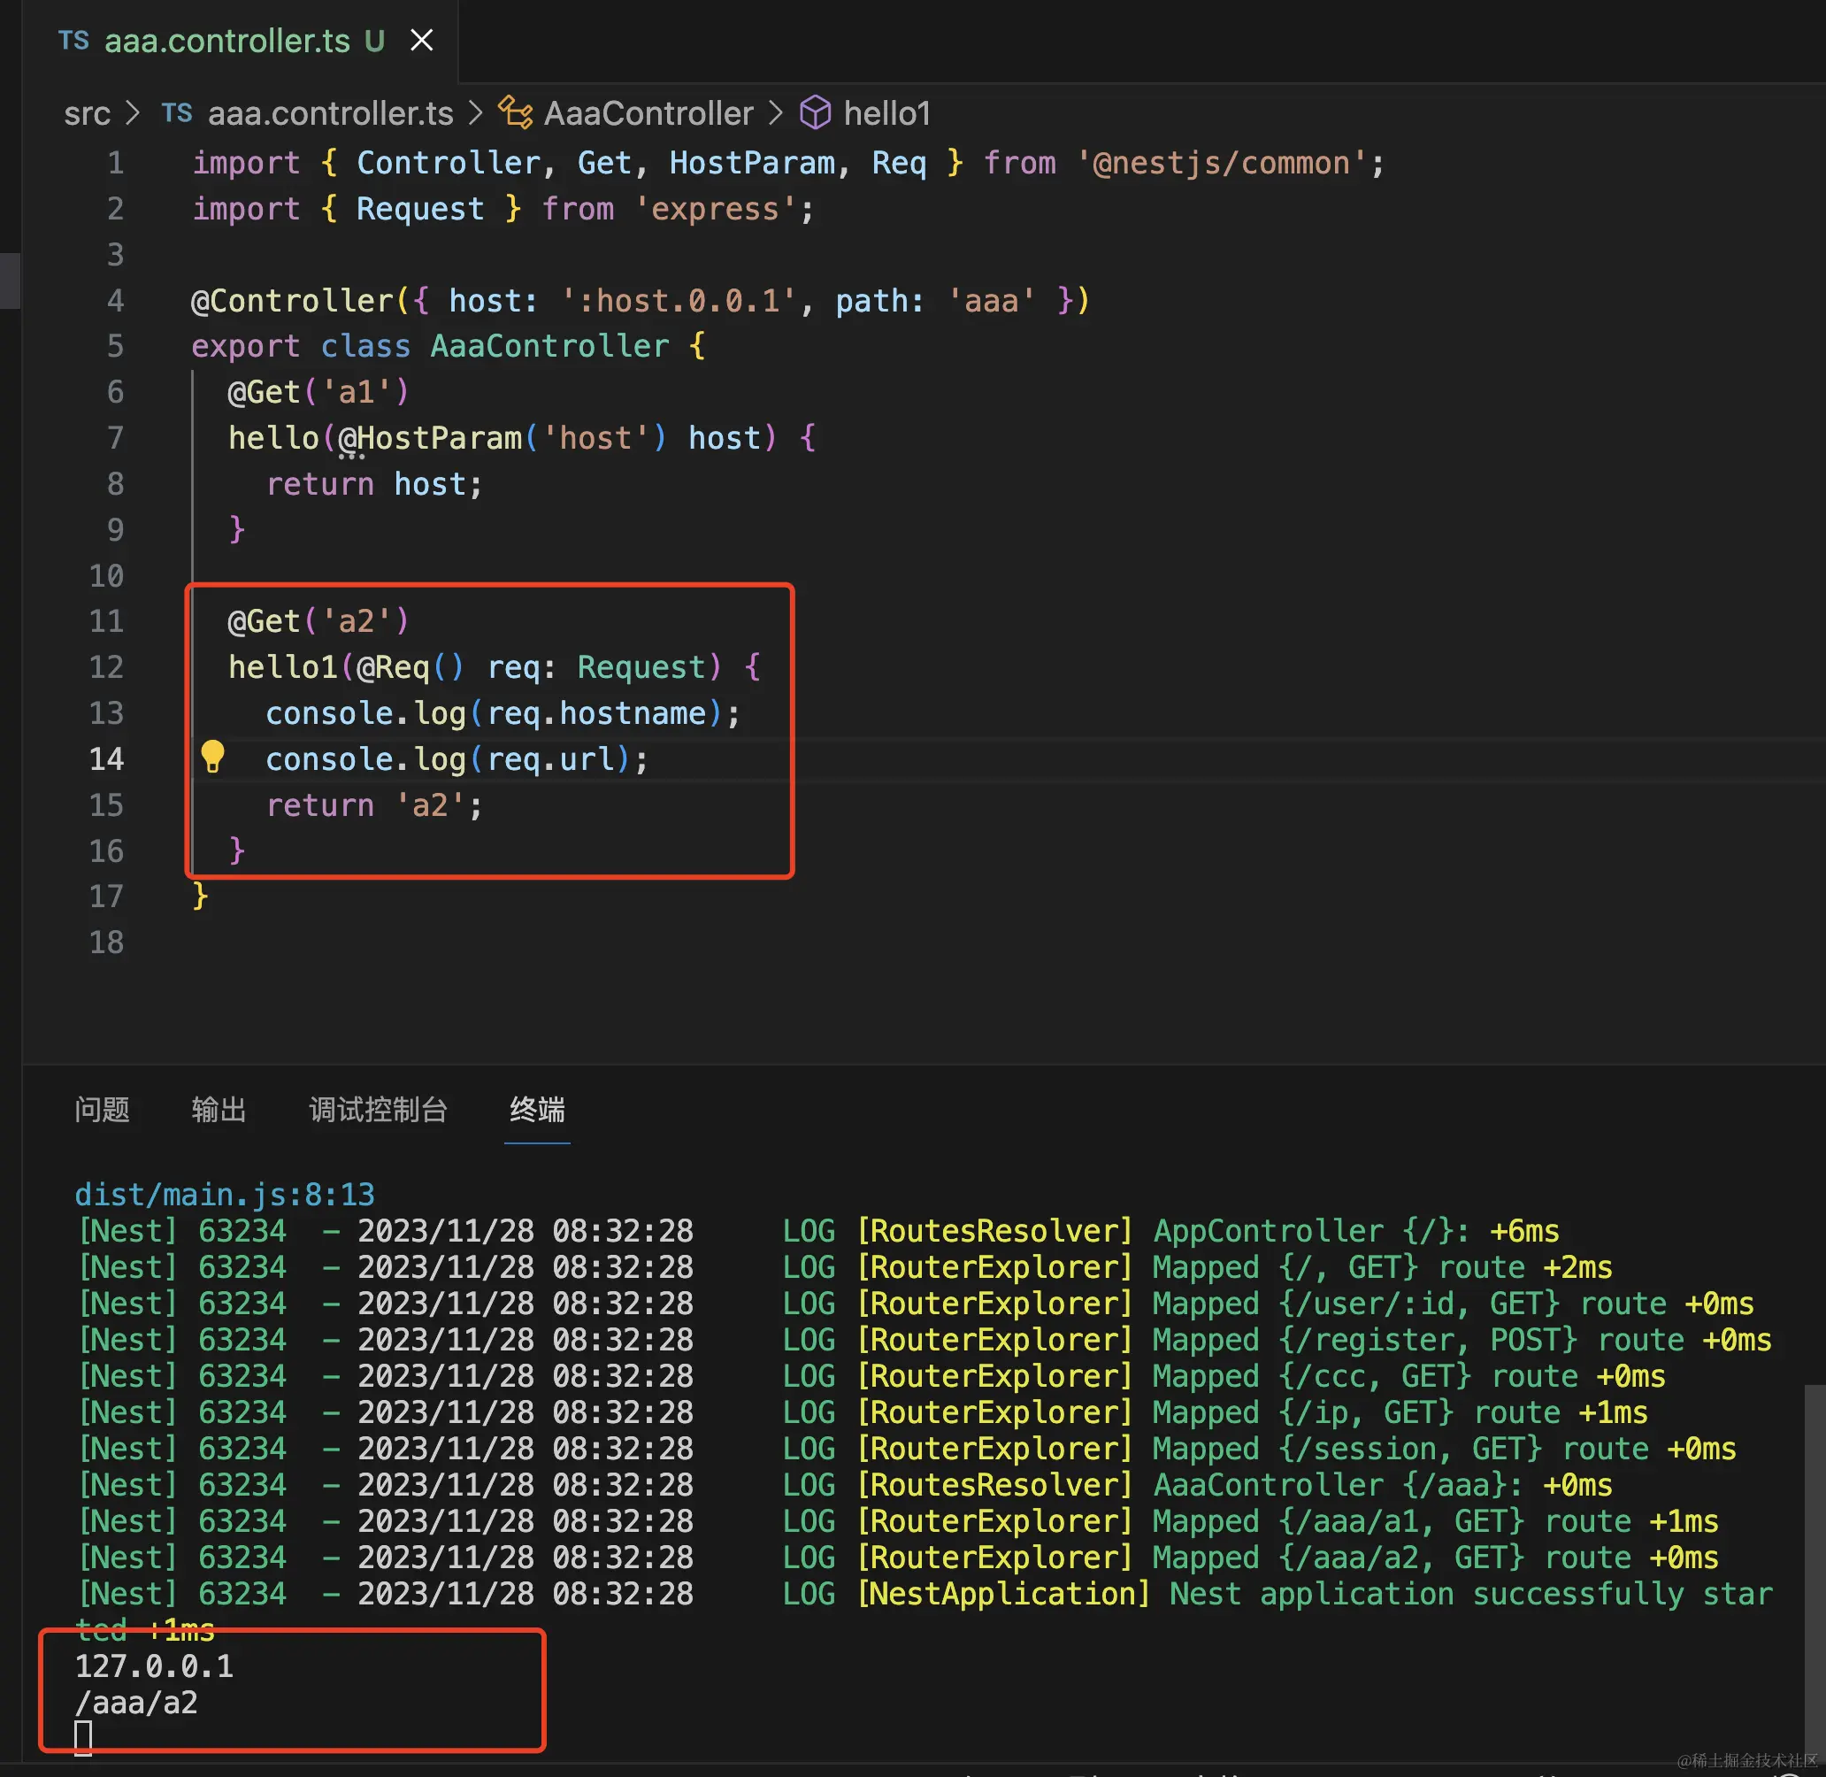
Task: Click the aaa.controller.ts breadcrumb item
Action: (x=329, y=113)
